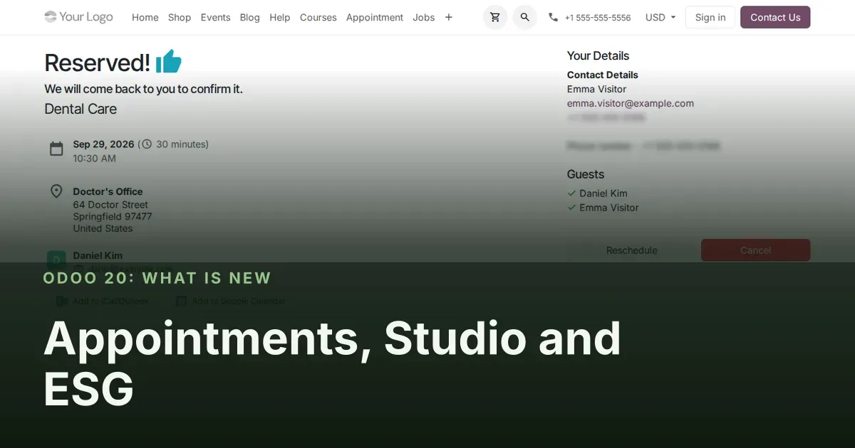This screenshot has height=448, width=855.
Task: Click the Sign in button
Action: coord(710,17)
